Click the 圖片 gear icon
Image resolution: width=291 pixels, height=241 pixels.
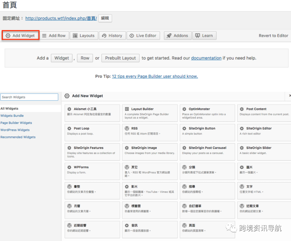tap(242, 167)
